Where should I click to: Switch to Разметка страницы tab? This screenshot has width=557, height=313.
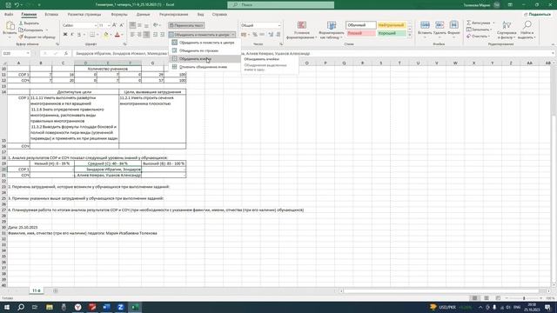84,15
